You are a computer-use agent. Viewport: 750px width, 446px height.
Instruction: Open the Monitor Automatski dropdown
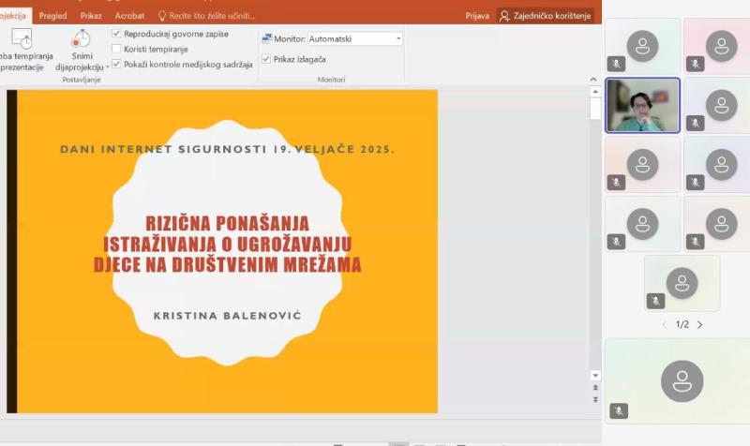[x=398, y=39]
